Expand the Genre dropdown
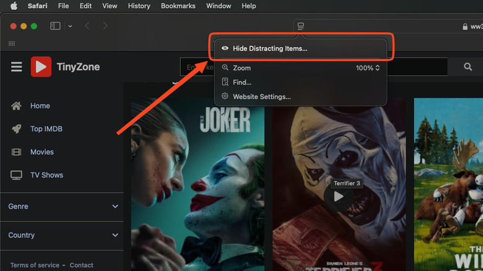The height and width of the screenshot is (271, 483). (x=62, y=206)
